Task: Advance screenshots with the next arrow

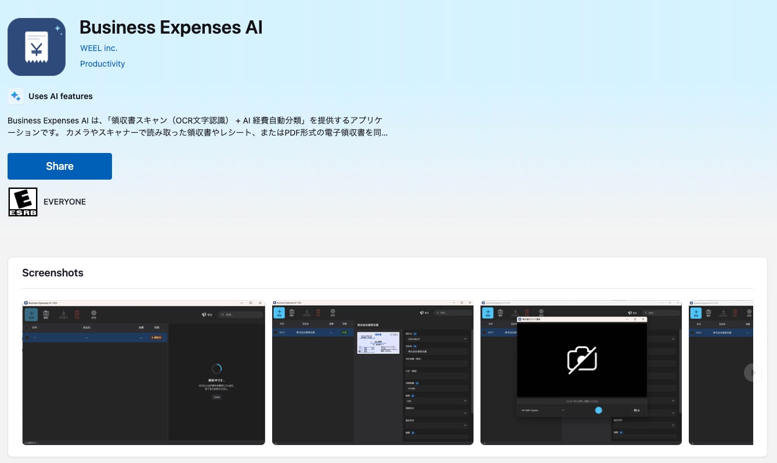Action: [753, 373]
